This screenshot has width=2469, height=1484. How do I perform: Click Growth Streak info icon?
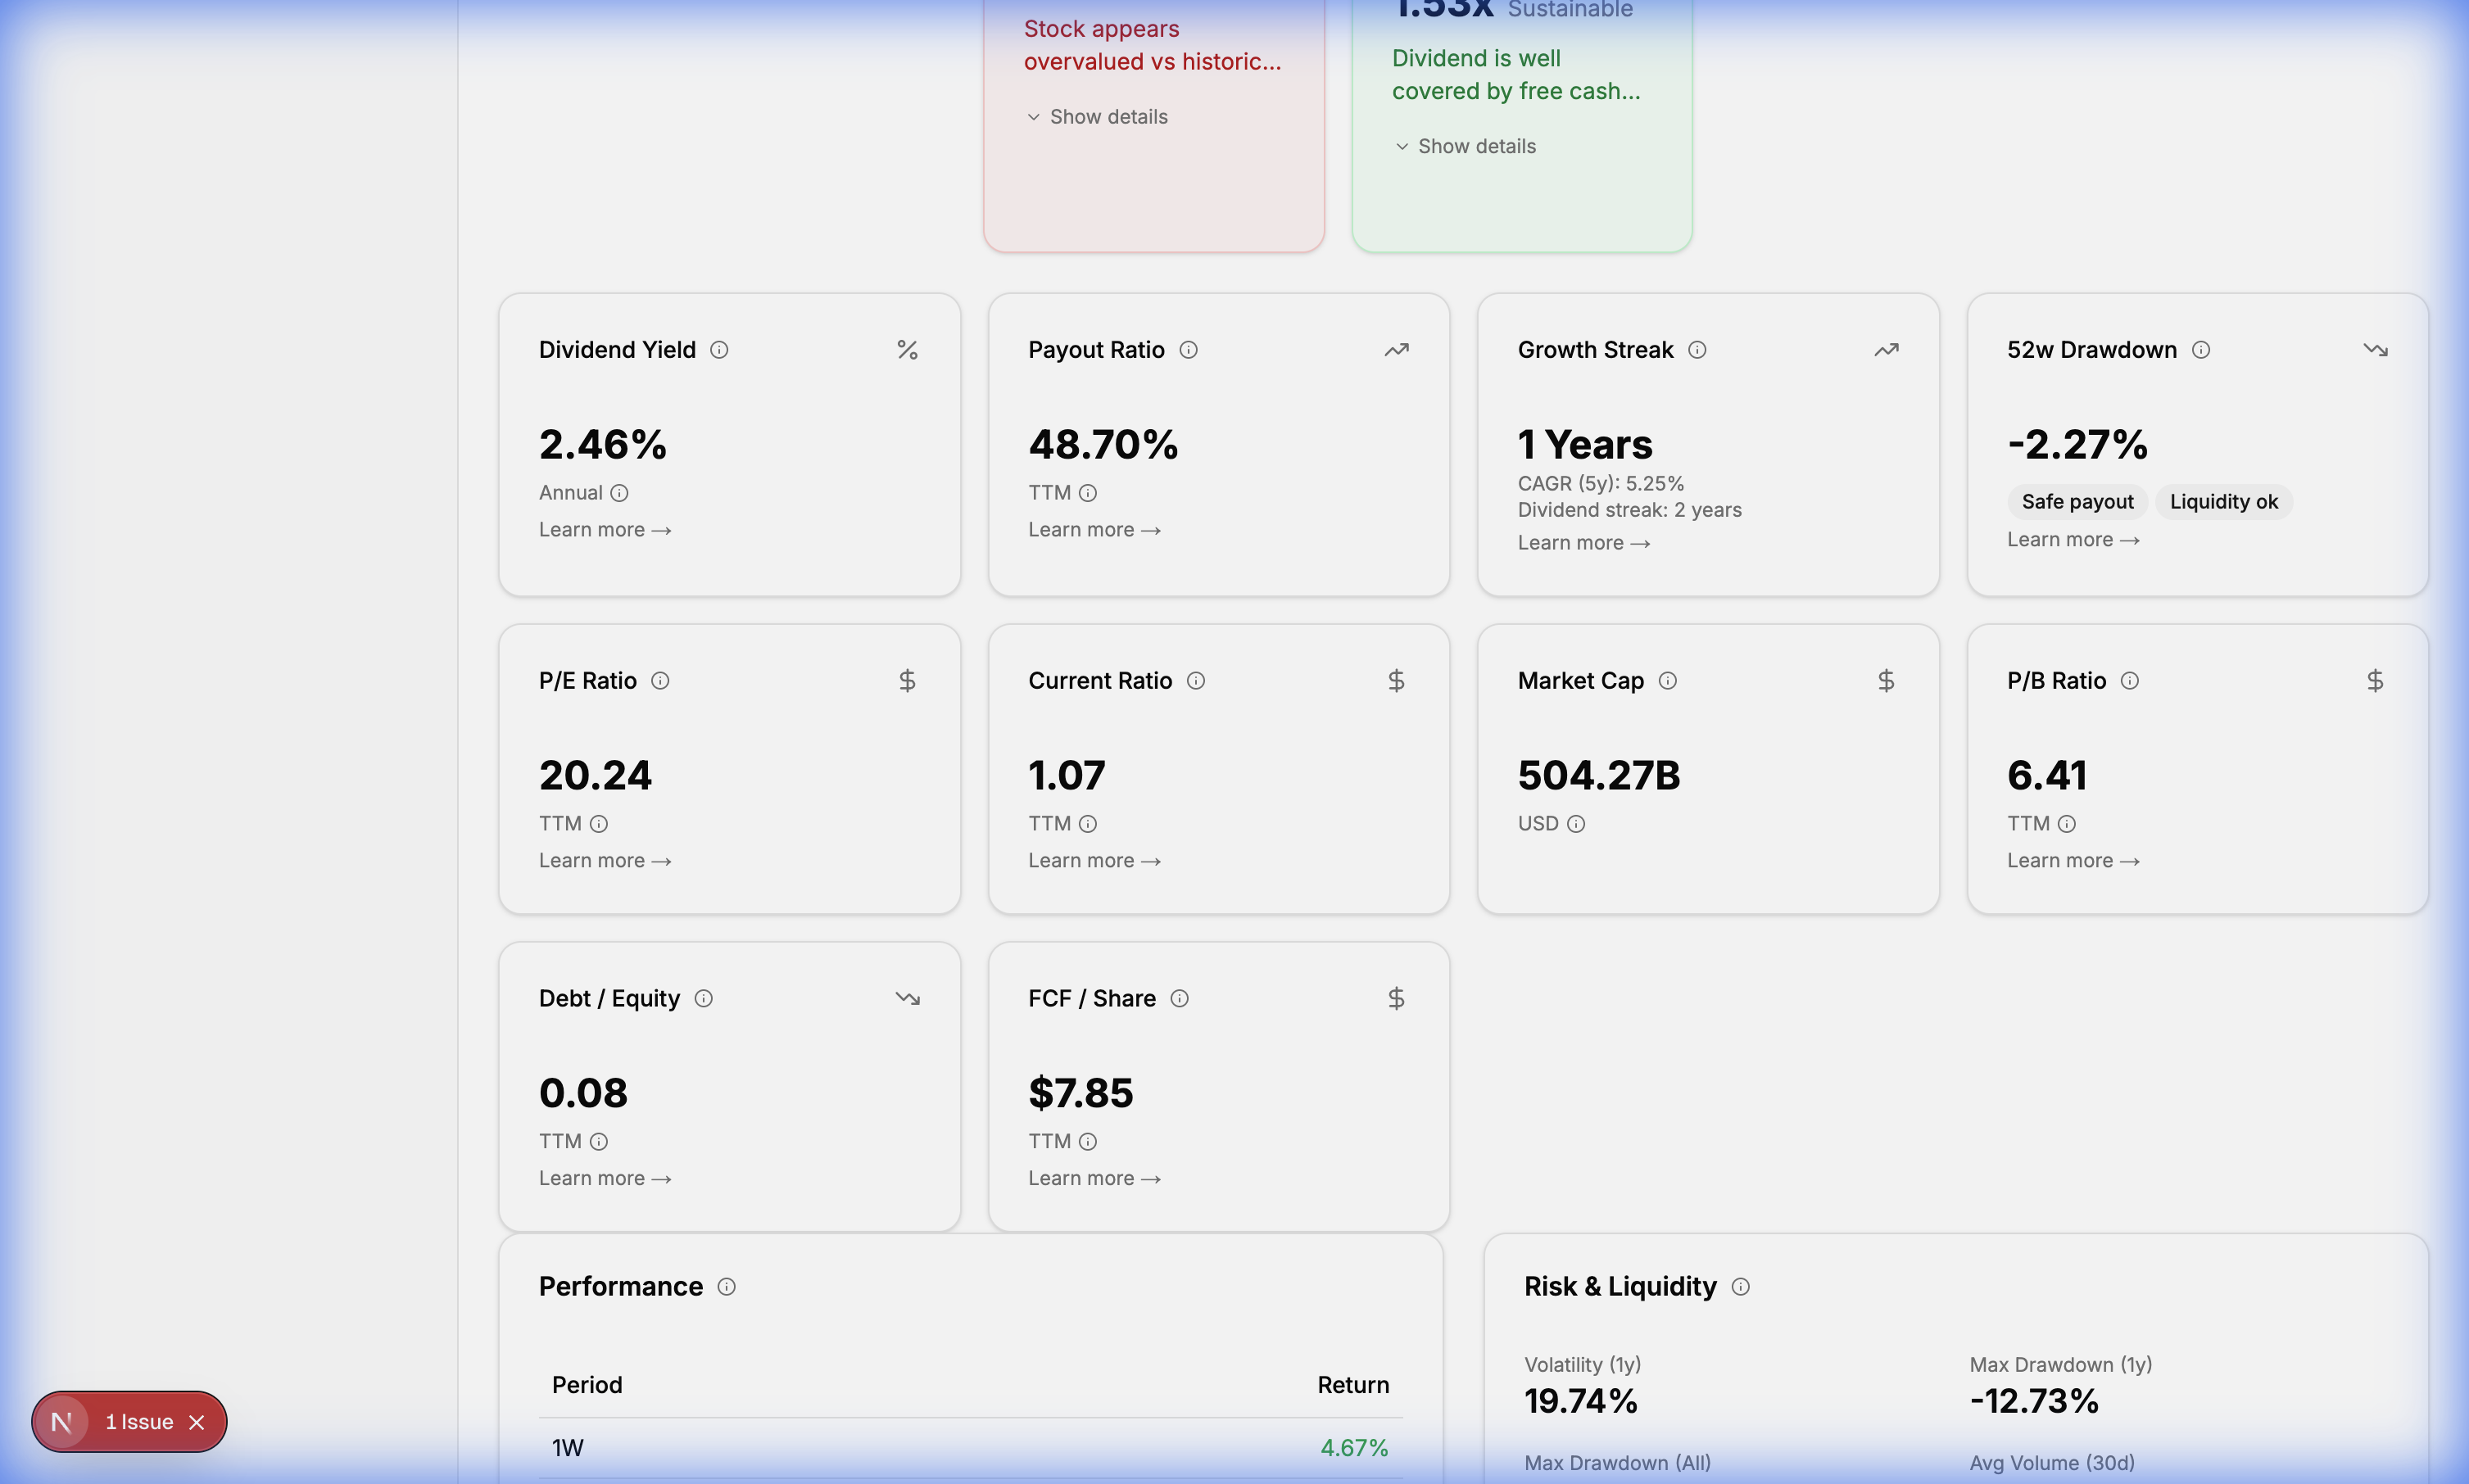(1697, 350)
